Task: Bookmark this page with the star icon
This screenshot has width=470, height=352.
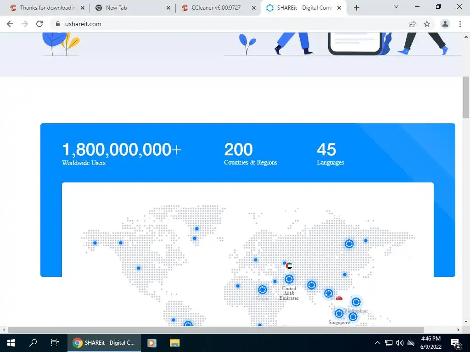Action: (x=427, y=24)
